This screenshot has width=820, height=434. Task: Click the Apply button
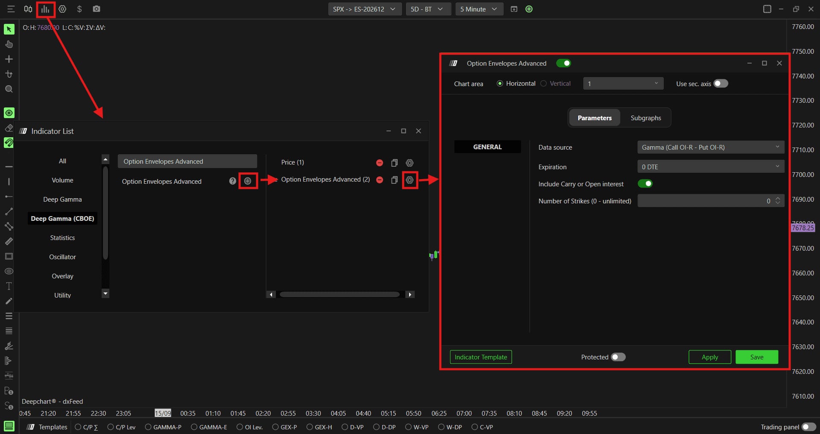710,357
